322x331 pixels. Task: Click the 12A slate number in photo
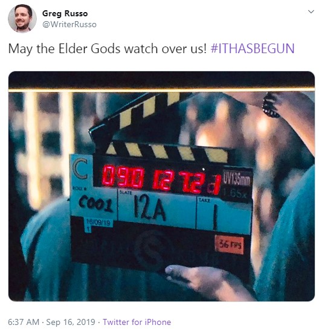(x=149, y=209)
